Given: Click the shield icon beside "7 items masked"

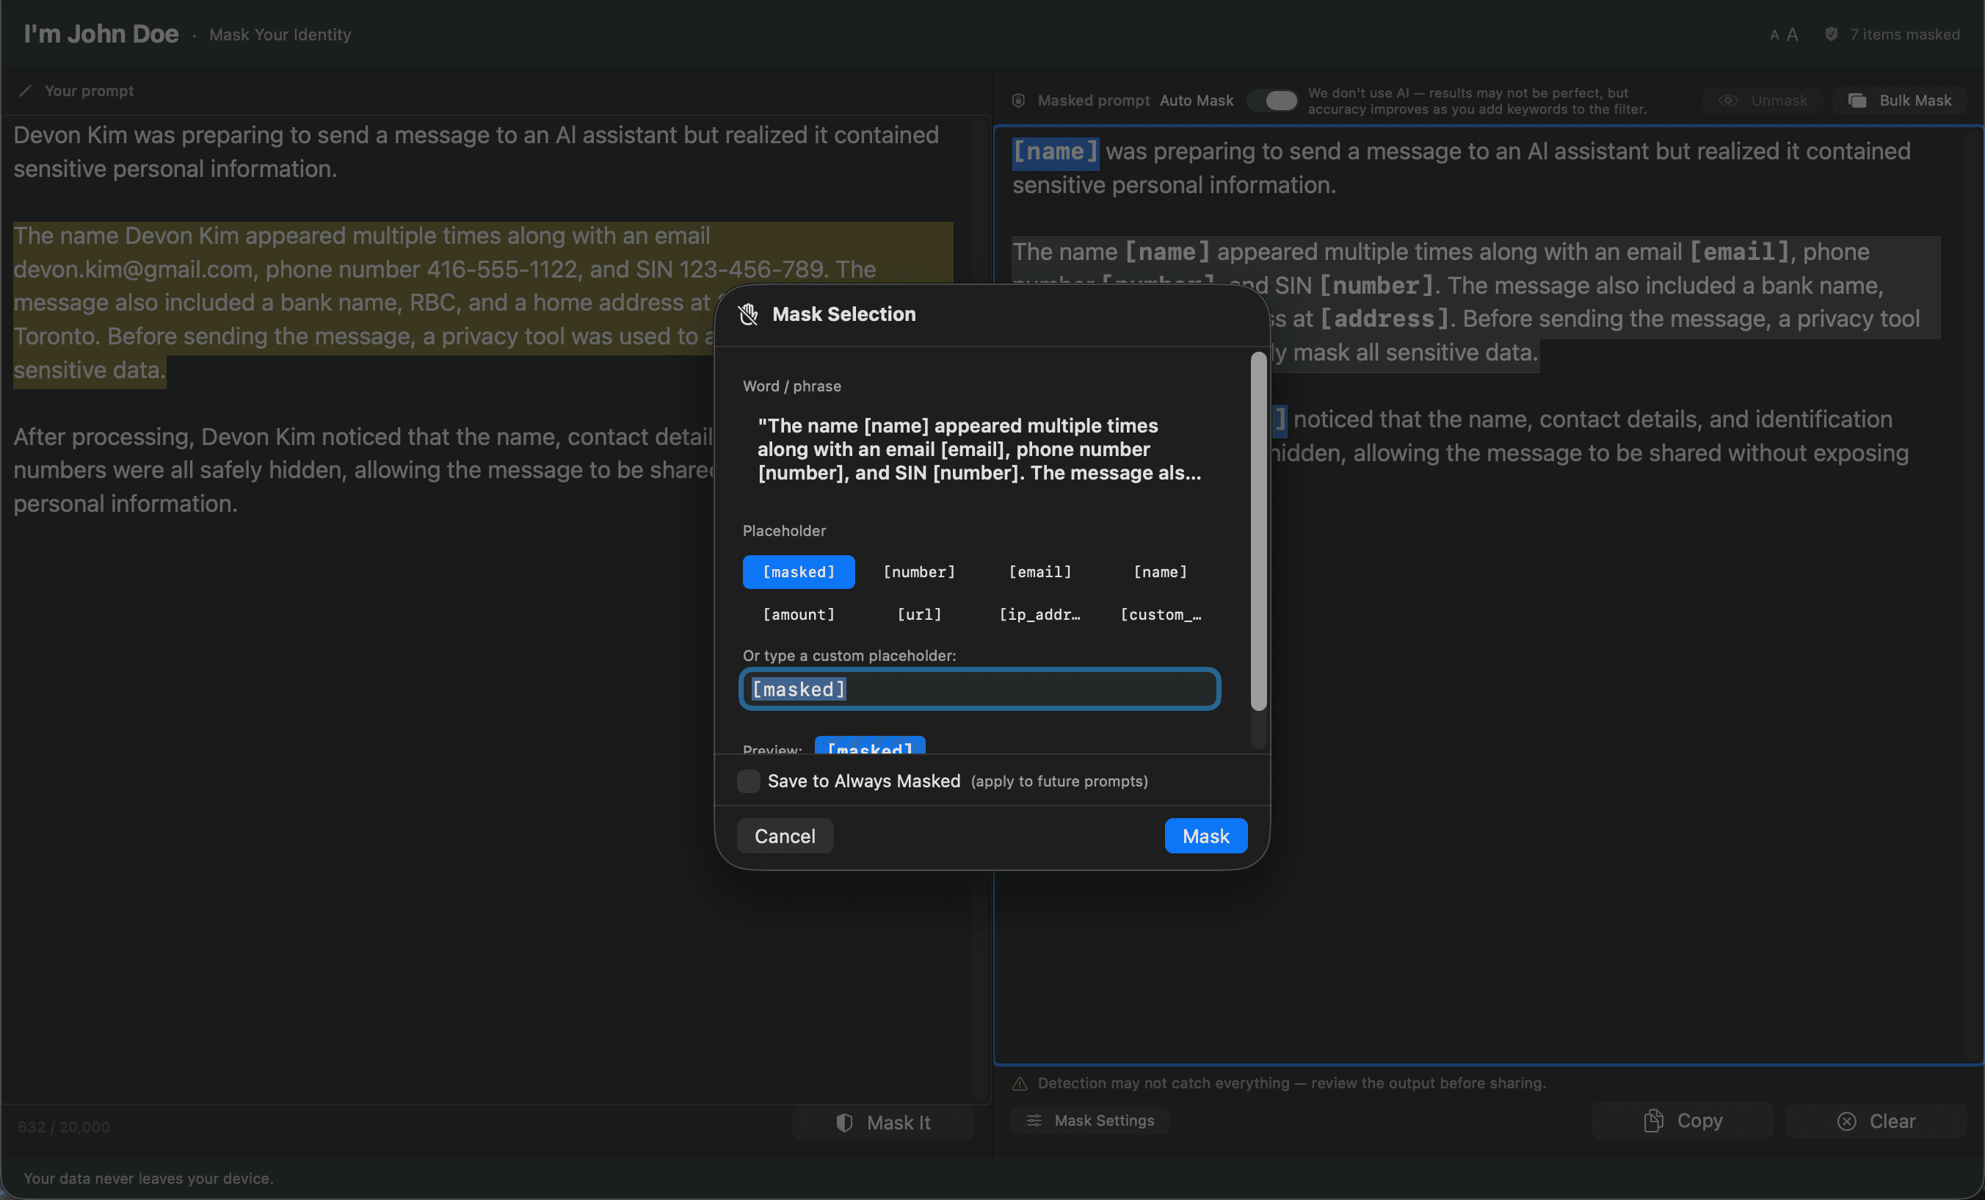Looking at the screenshot, I should (1832, 34).
